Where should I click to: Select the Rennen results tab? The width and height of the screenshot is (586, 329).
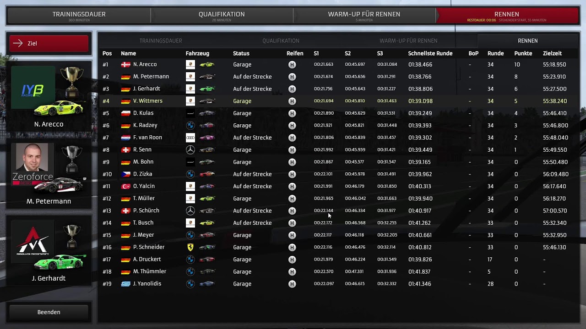528,41
